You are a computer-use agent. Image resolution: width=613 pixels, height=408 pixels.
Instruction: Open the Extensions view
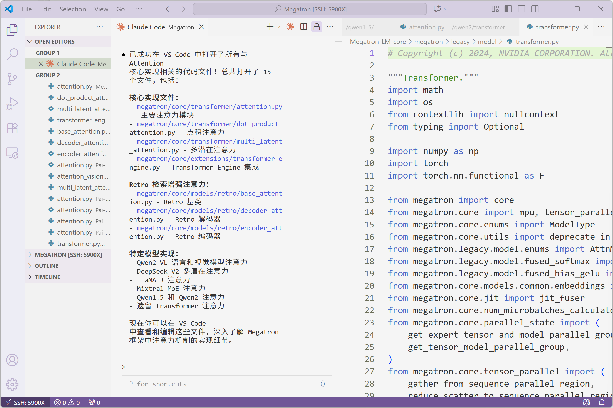[12, 128]
